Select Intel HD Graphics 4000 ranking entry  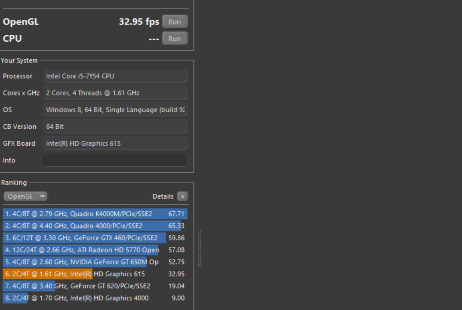coord(95,298)
